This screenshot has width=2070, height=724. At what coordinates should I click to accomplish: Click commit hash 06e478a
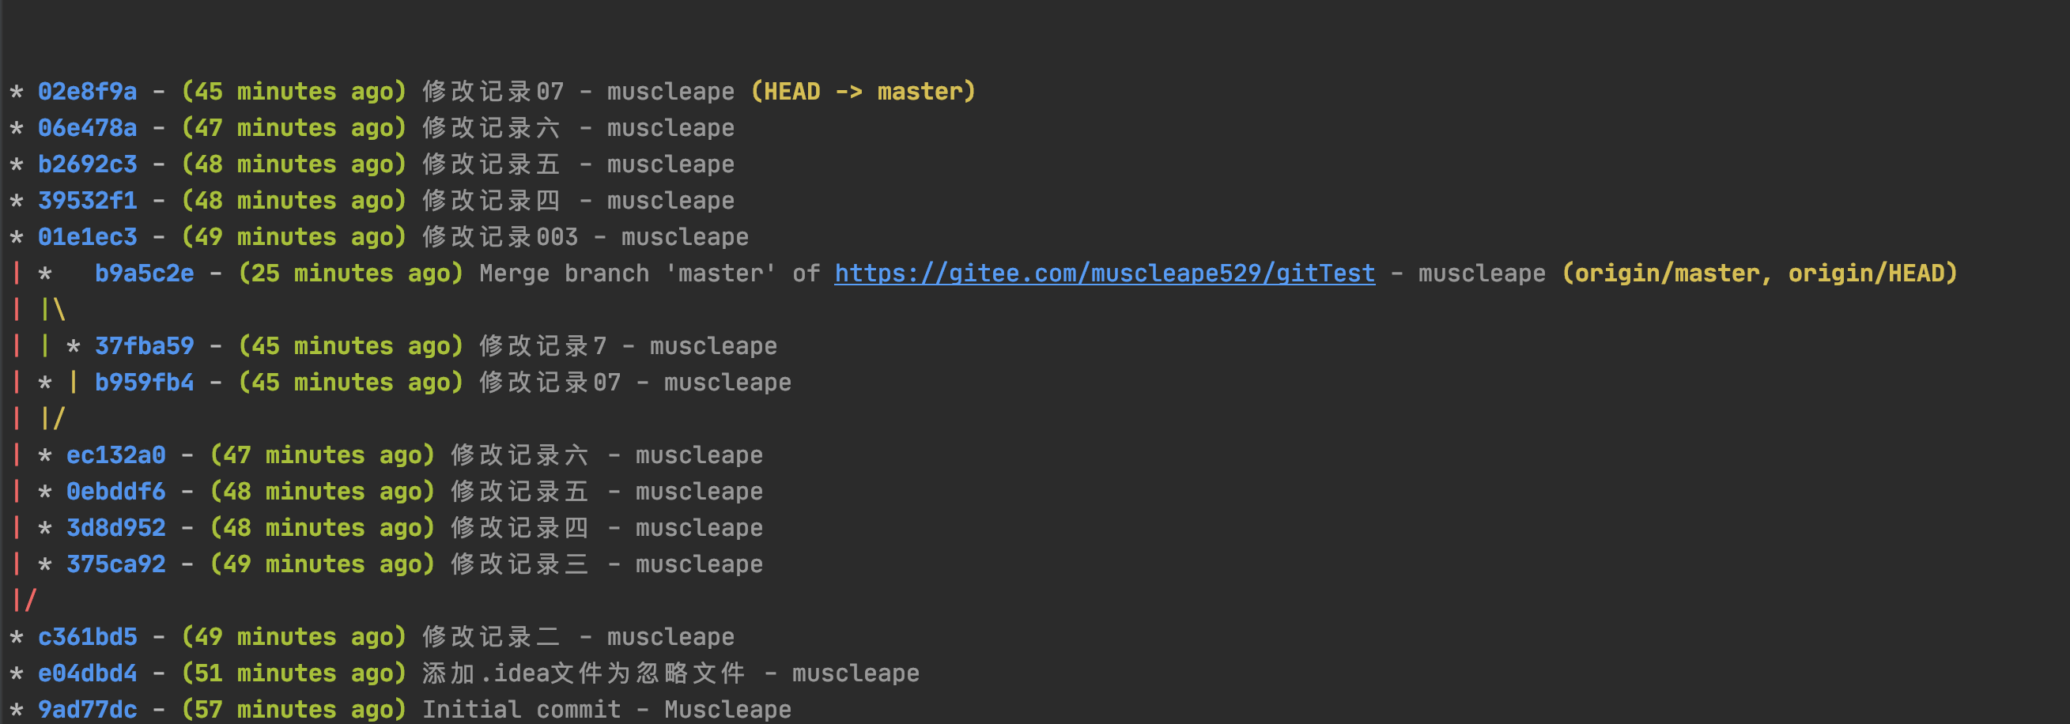click(87, 128)
